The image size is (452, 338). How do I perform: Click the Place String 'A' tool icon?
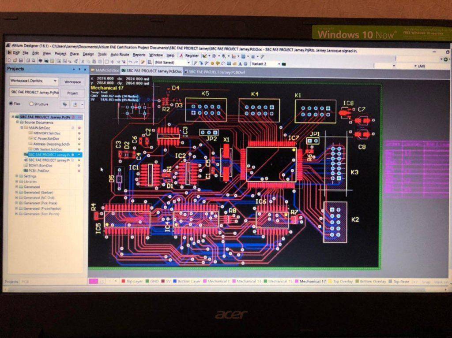tap(240, 63)
